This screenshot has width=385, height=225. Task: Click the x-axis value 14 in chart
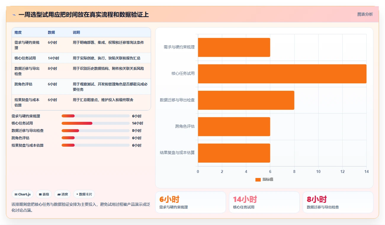coord(366,171)
